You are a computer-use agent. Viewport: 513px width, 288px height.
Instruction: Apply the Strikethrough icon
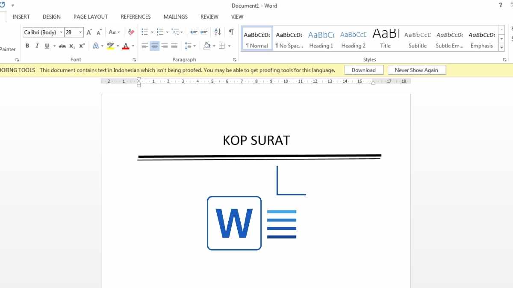tap(62, 46)
